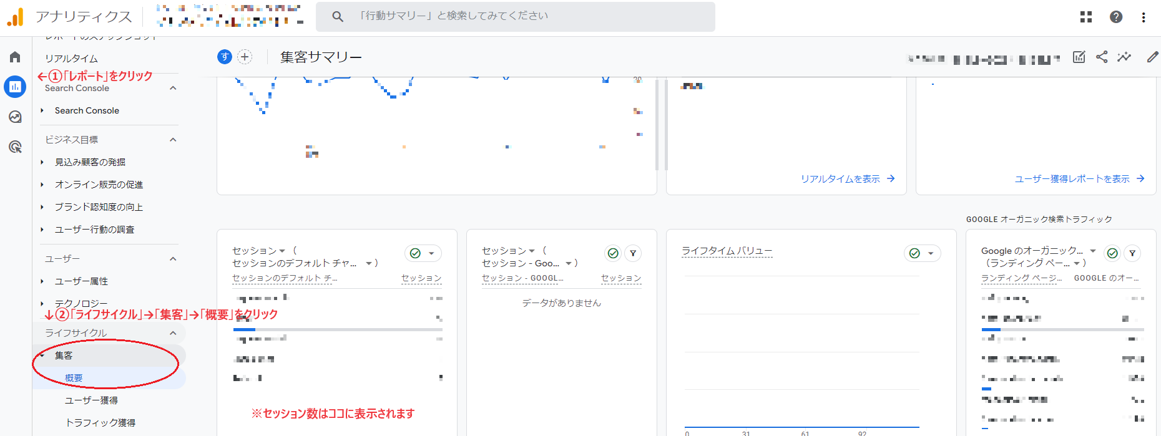Screen dimensions: 1161x436
Task: Collapse the ビジネス目標 section chevron
Action: coord(173,140)
